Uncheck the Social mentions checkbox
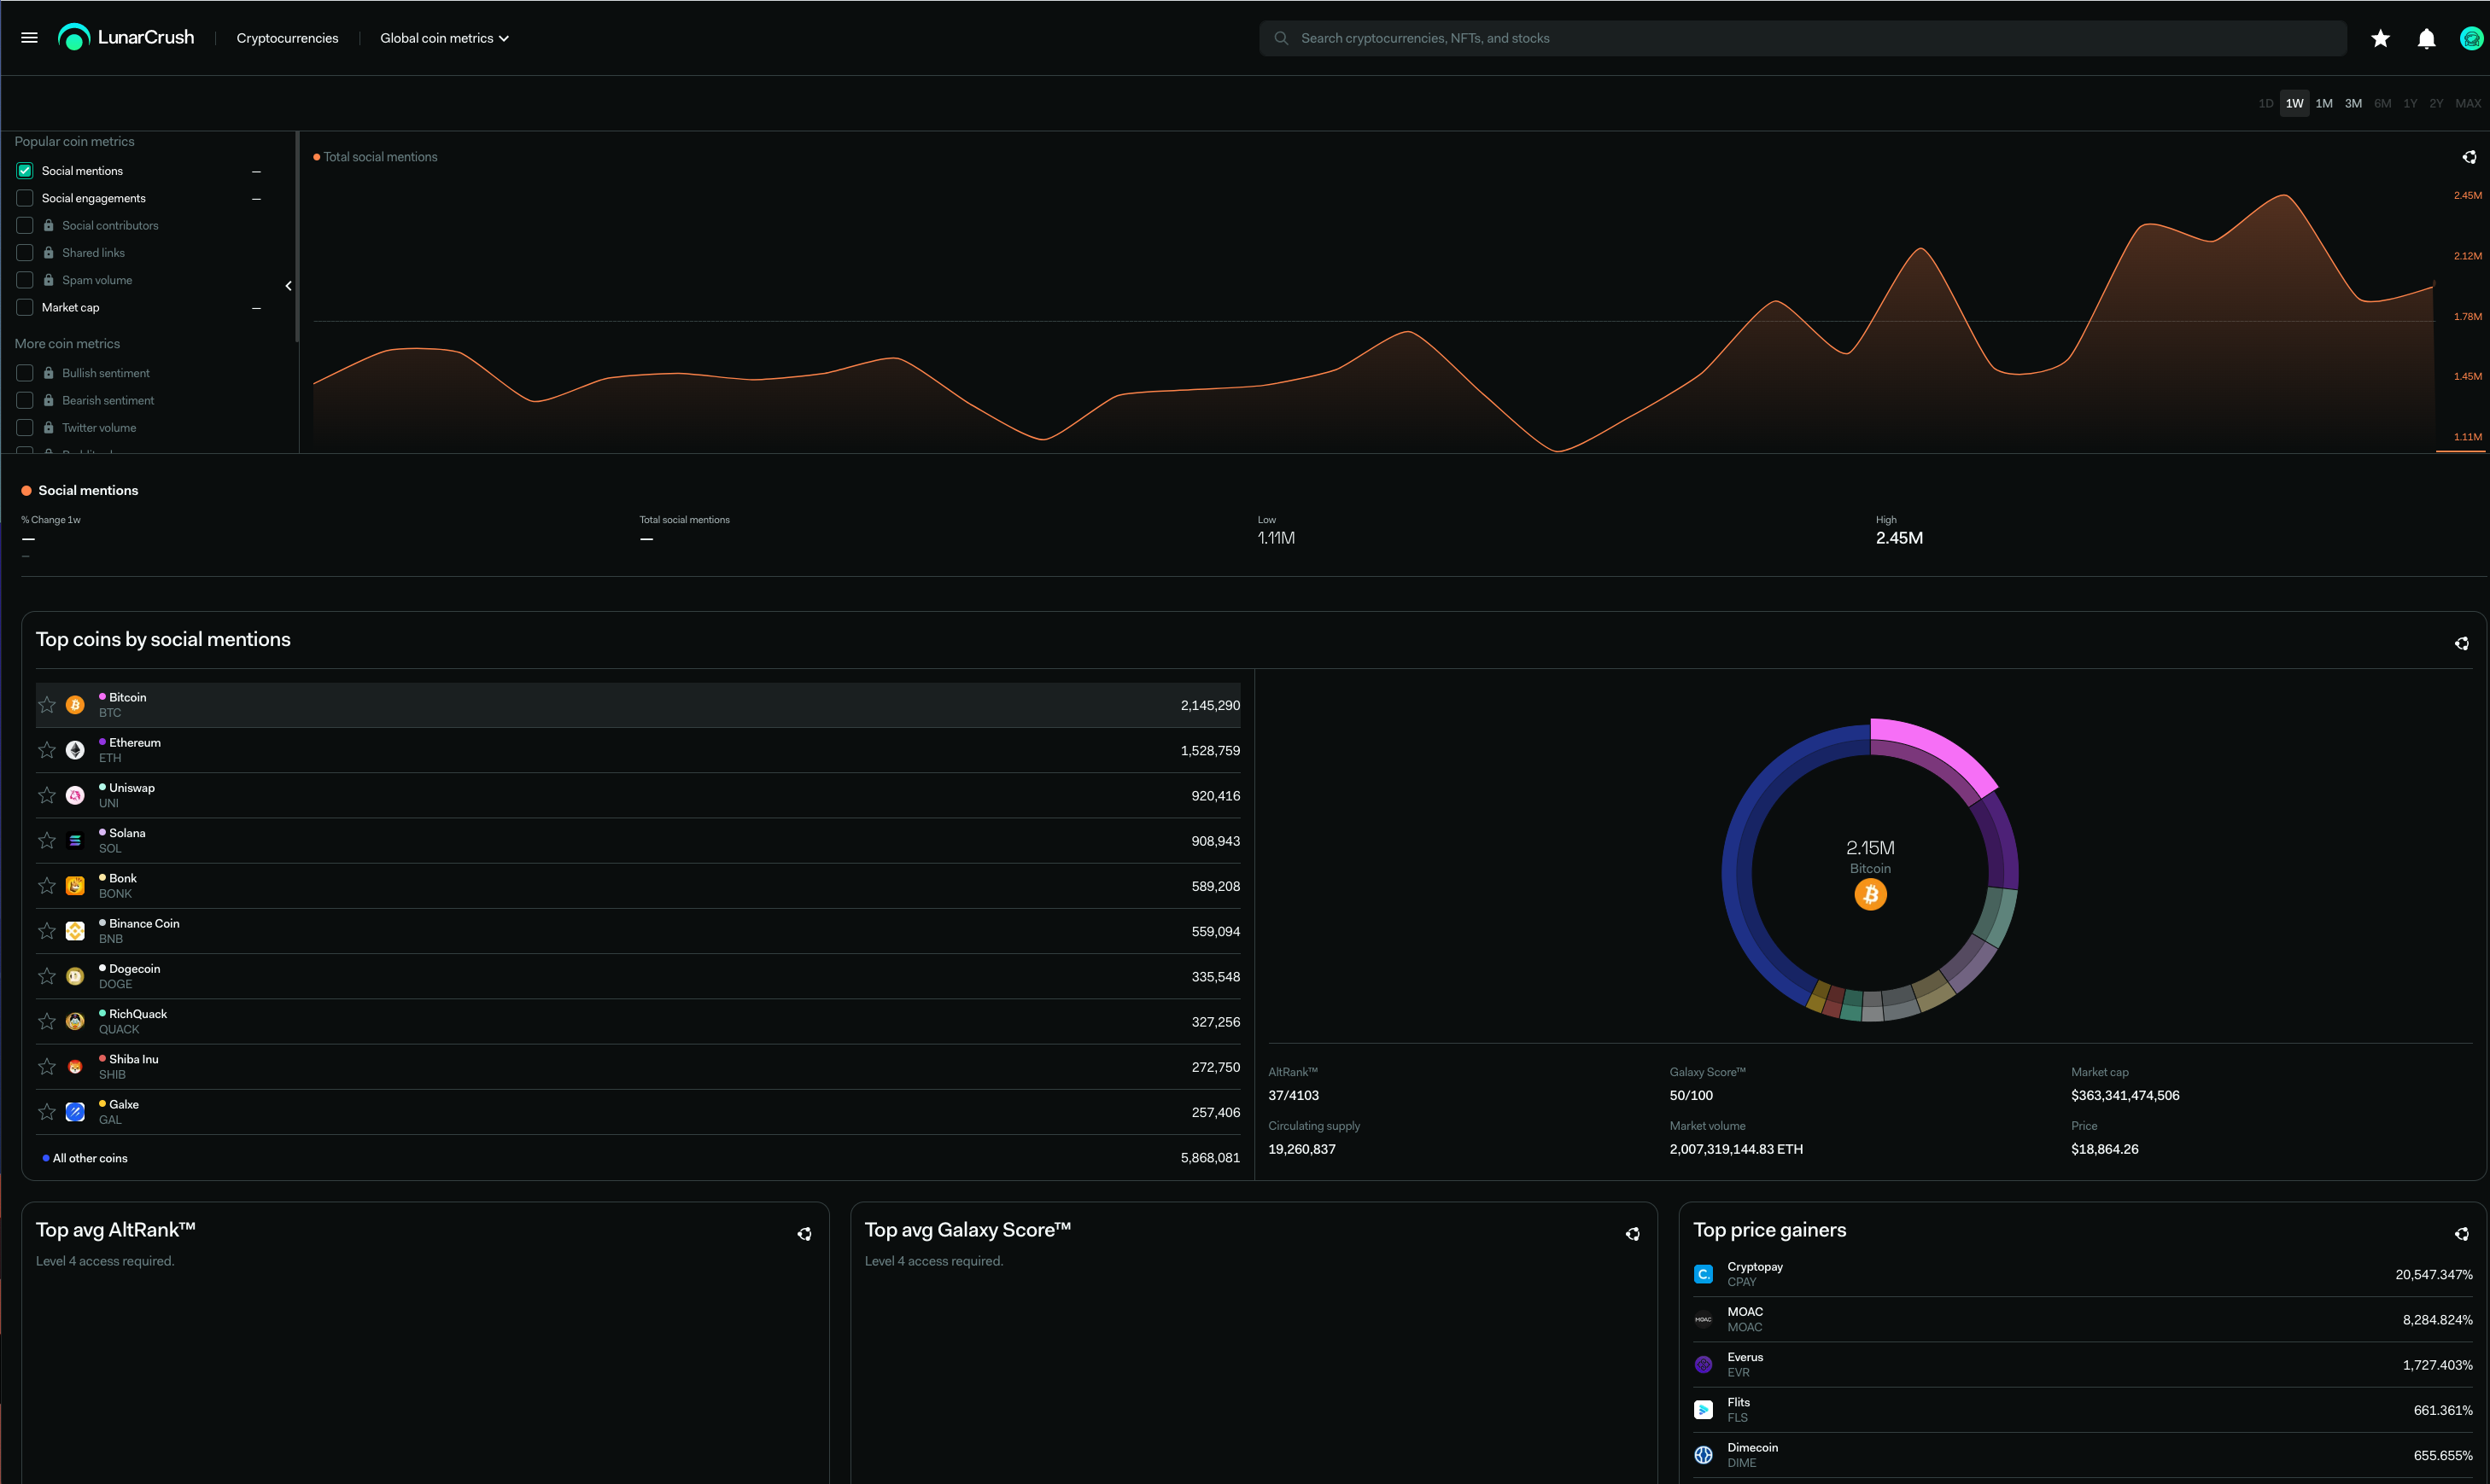The image size is (2490, 1484). tap(25, 171)
